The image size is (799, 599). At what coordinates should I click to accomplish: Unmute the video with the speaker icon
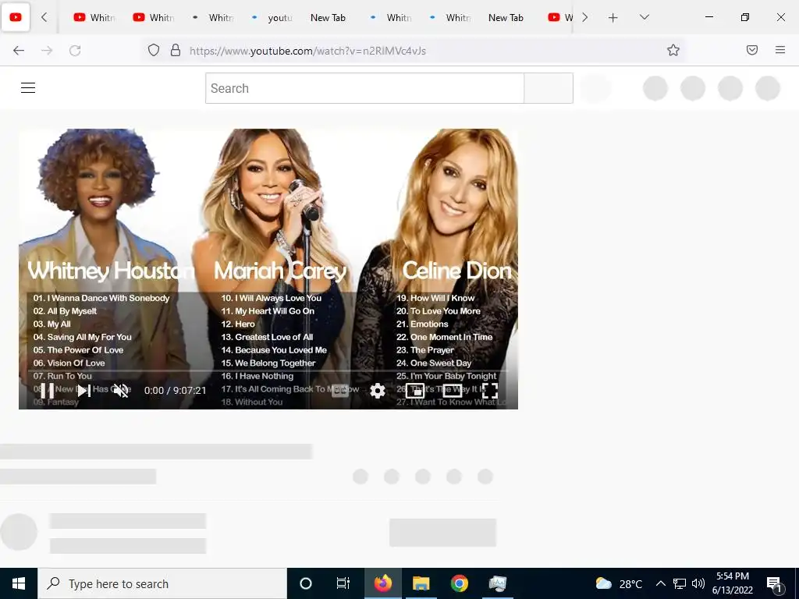pos(121,391)
